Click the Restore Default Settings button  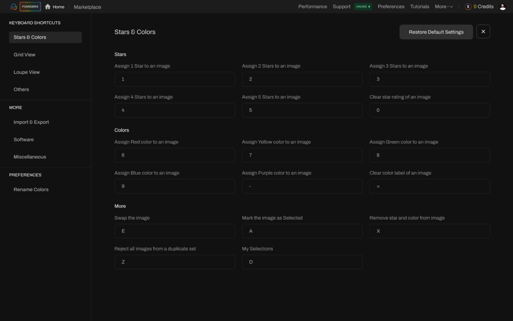[436, 32]
